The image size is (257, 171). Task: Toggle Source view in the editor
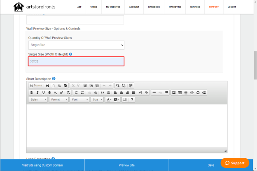point(36,85)
